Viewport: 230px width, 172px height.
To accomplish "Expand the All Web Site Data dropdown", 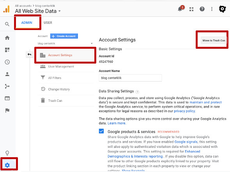I will [x=59, y=11].
